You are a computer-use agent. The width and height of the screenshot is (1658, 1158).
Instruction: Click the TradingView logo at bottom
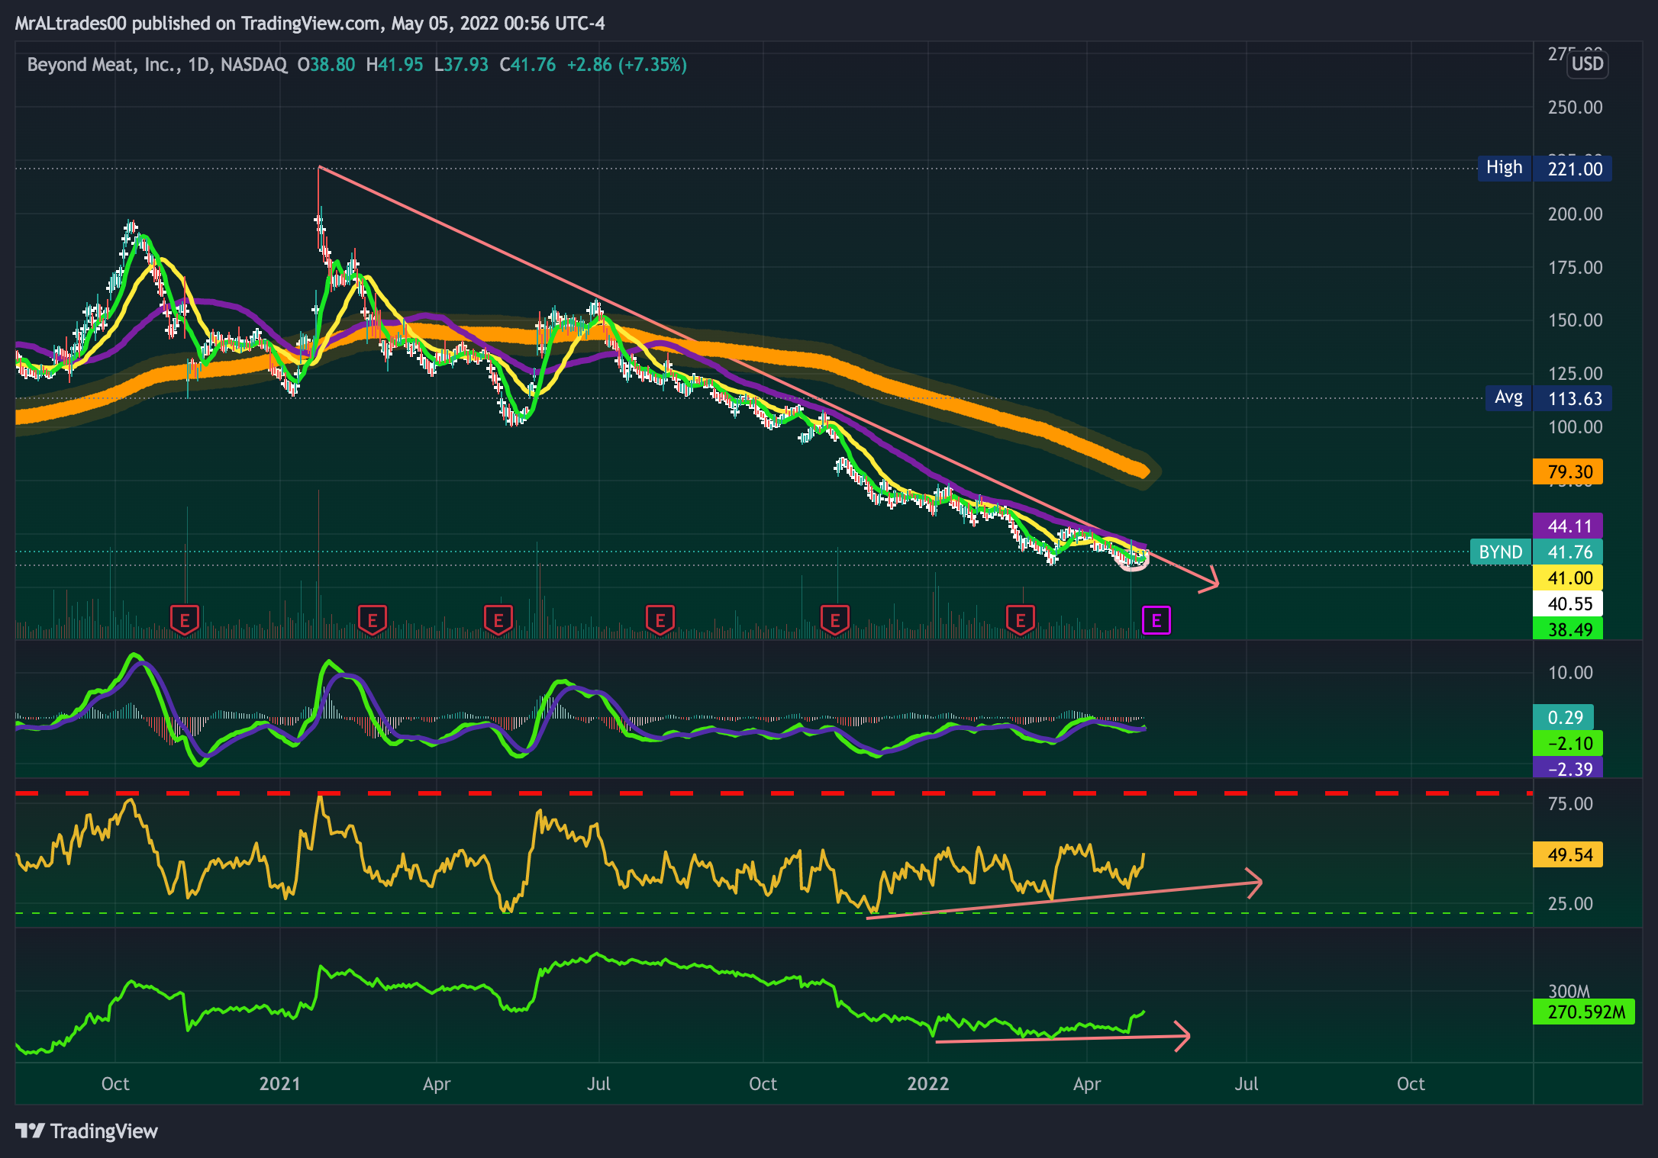(86, 1131)
